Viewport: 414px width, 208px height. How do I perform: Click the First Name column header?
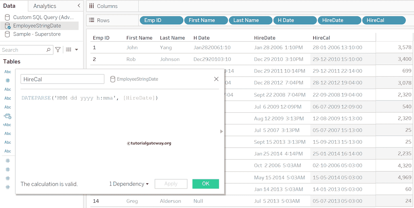coord(139,38)
